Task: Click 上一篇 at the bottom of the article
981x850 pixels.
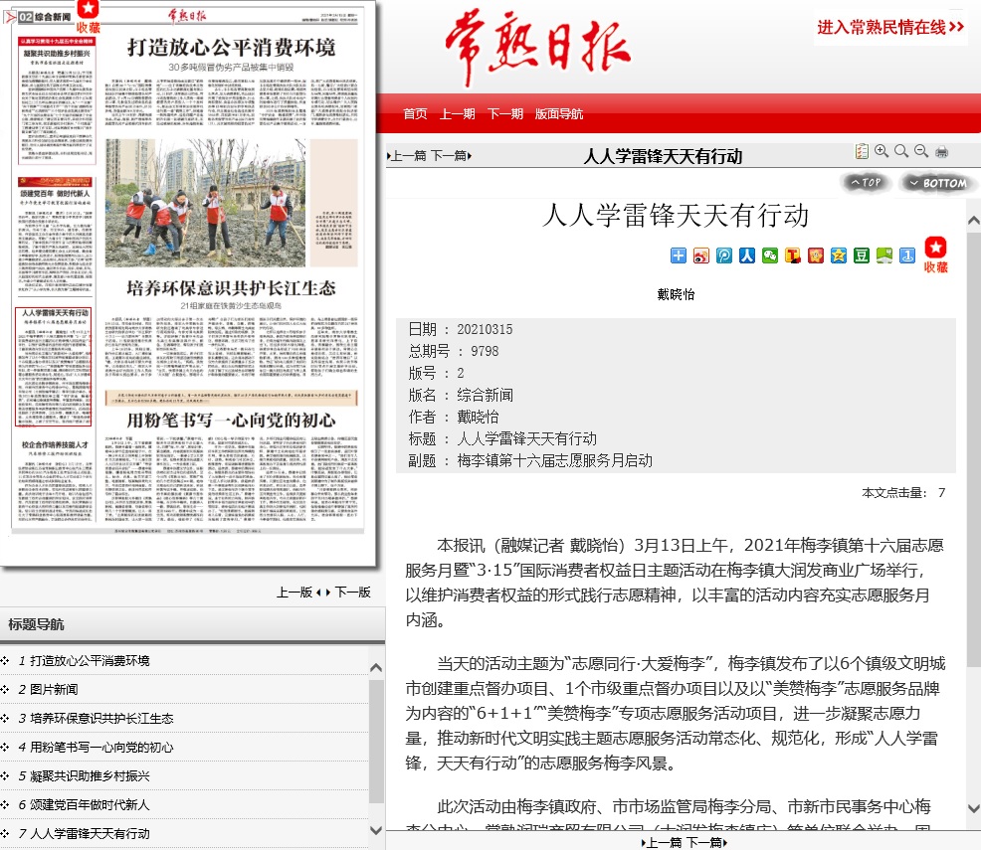Action: coord(664,842)
